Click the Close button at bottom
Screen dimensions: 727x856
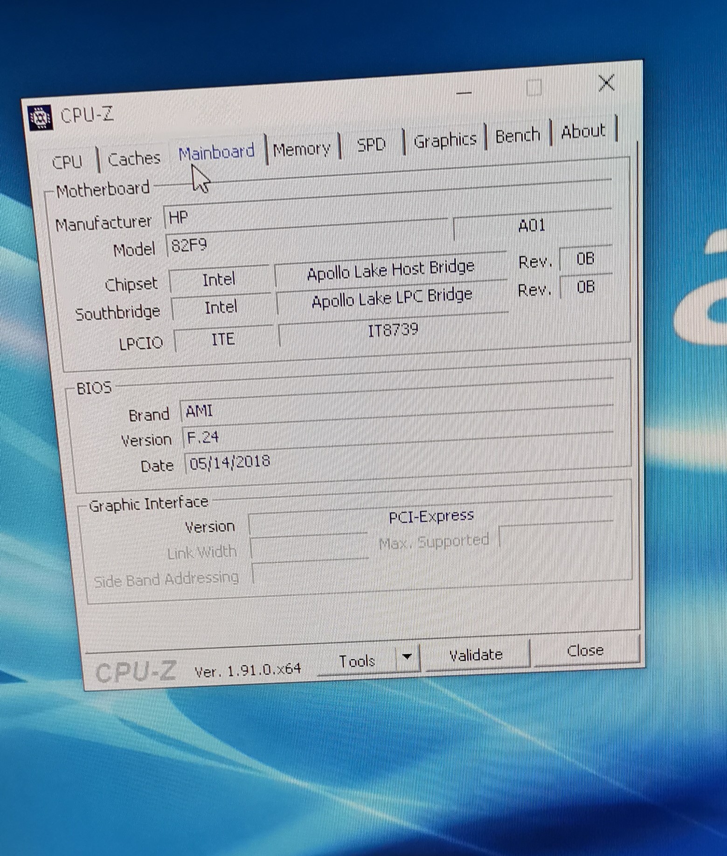point(585,650)
